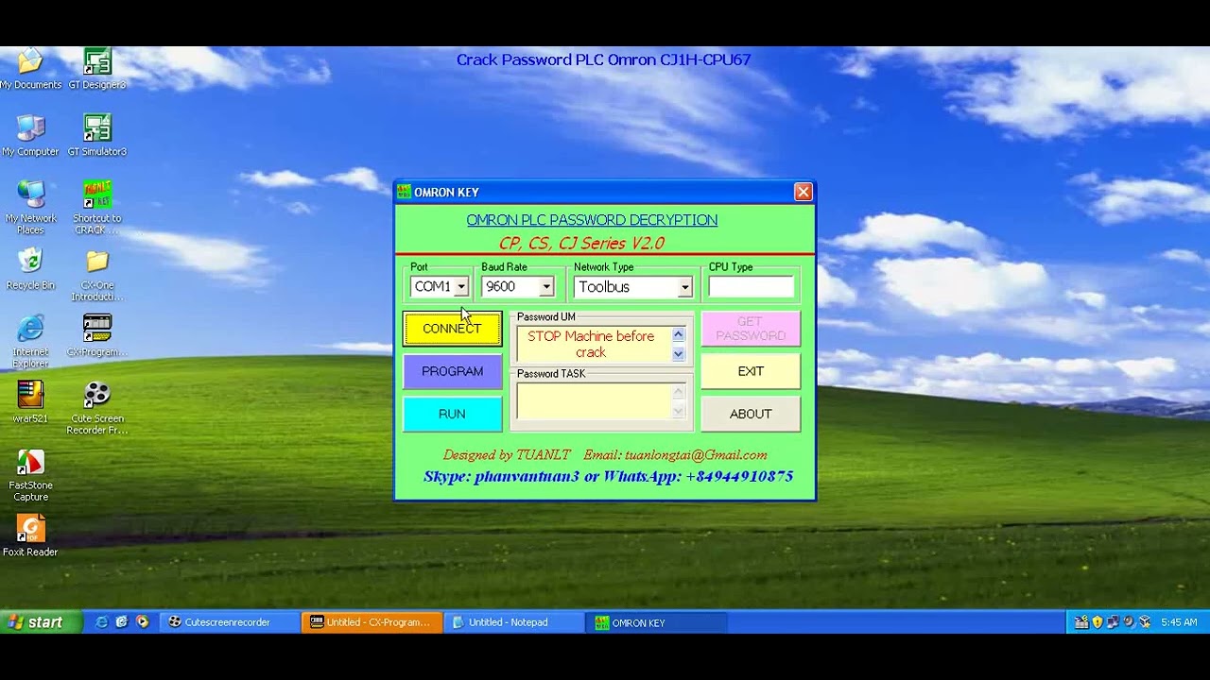Click the taskbar clock 5:45 AM
This screenshot has height=680, width=1210.
pos(1179,622)
